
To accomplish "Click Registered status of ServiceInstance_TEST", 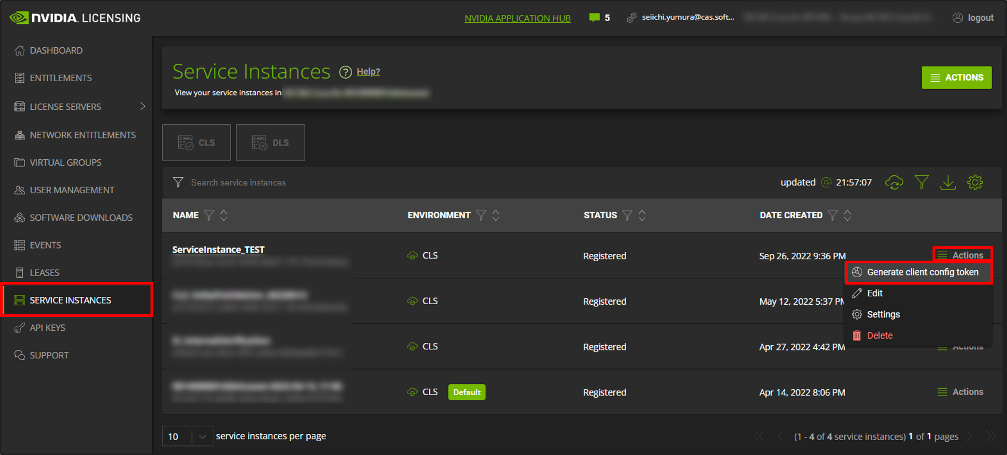I will [x=605, y=256].
